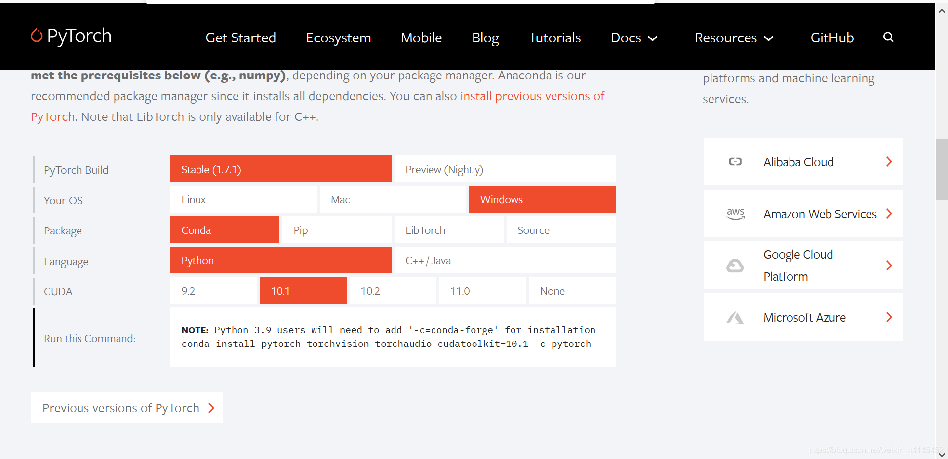Click the 'CUDA' row label
The width and height of the screenshot is (948, 459).
[x=58, y=292]
